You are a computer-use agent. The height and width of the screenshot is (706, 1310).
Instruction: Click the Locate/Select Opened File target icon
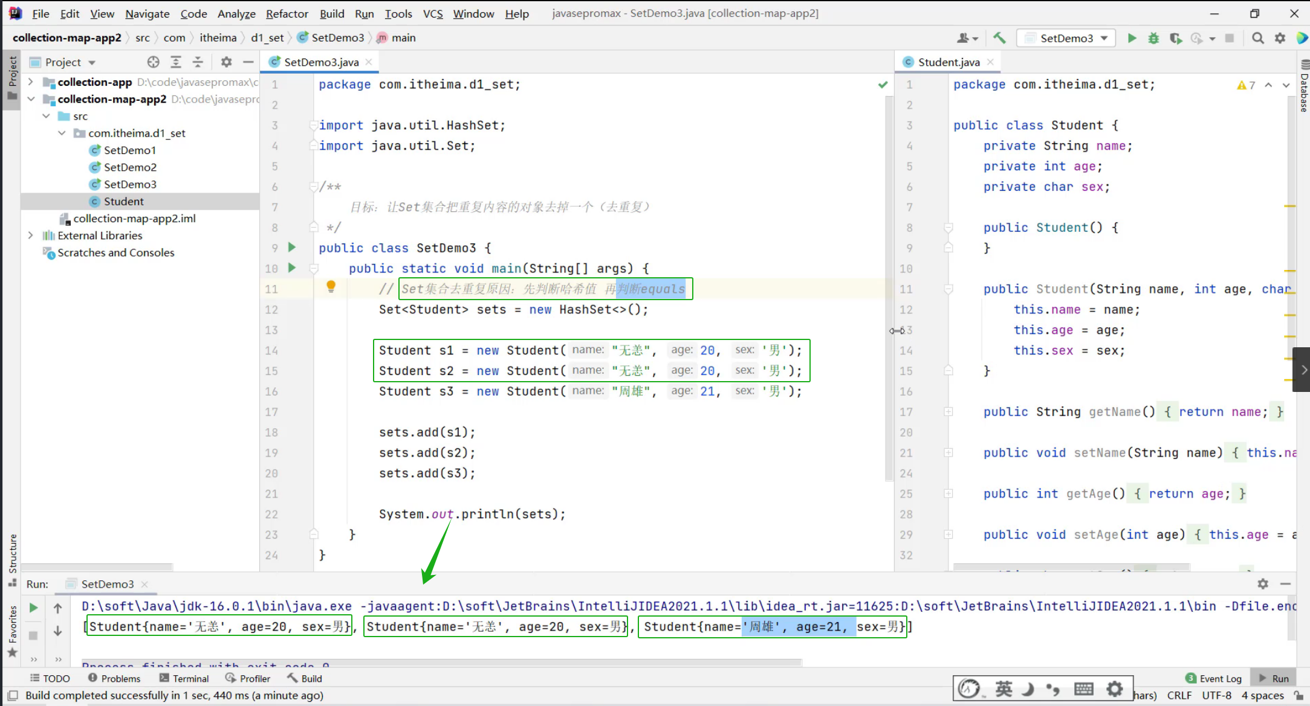click(x=153, y=62)
